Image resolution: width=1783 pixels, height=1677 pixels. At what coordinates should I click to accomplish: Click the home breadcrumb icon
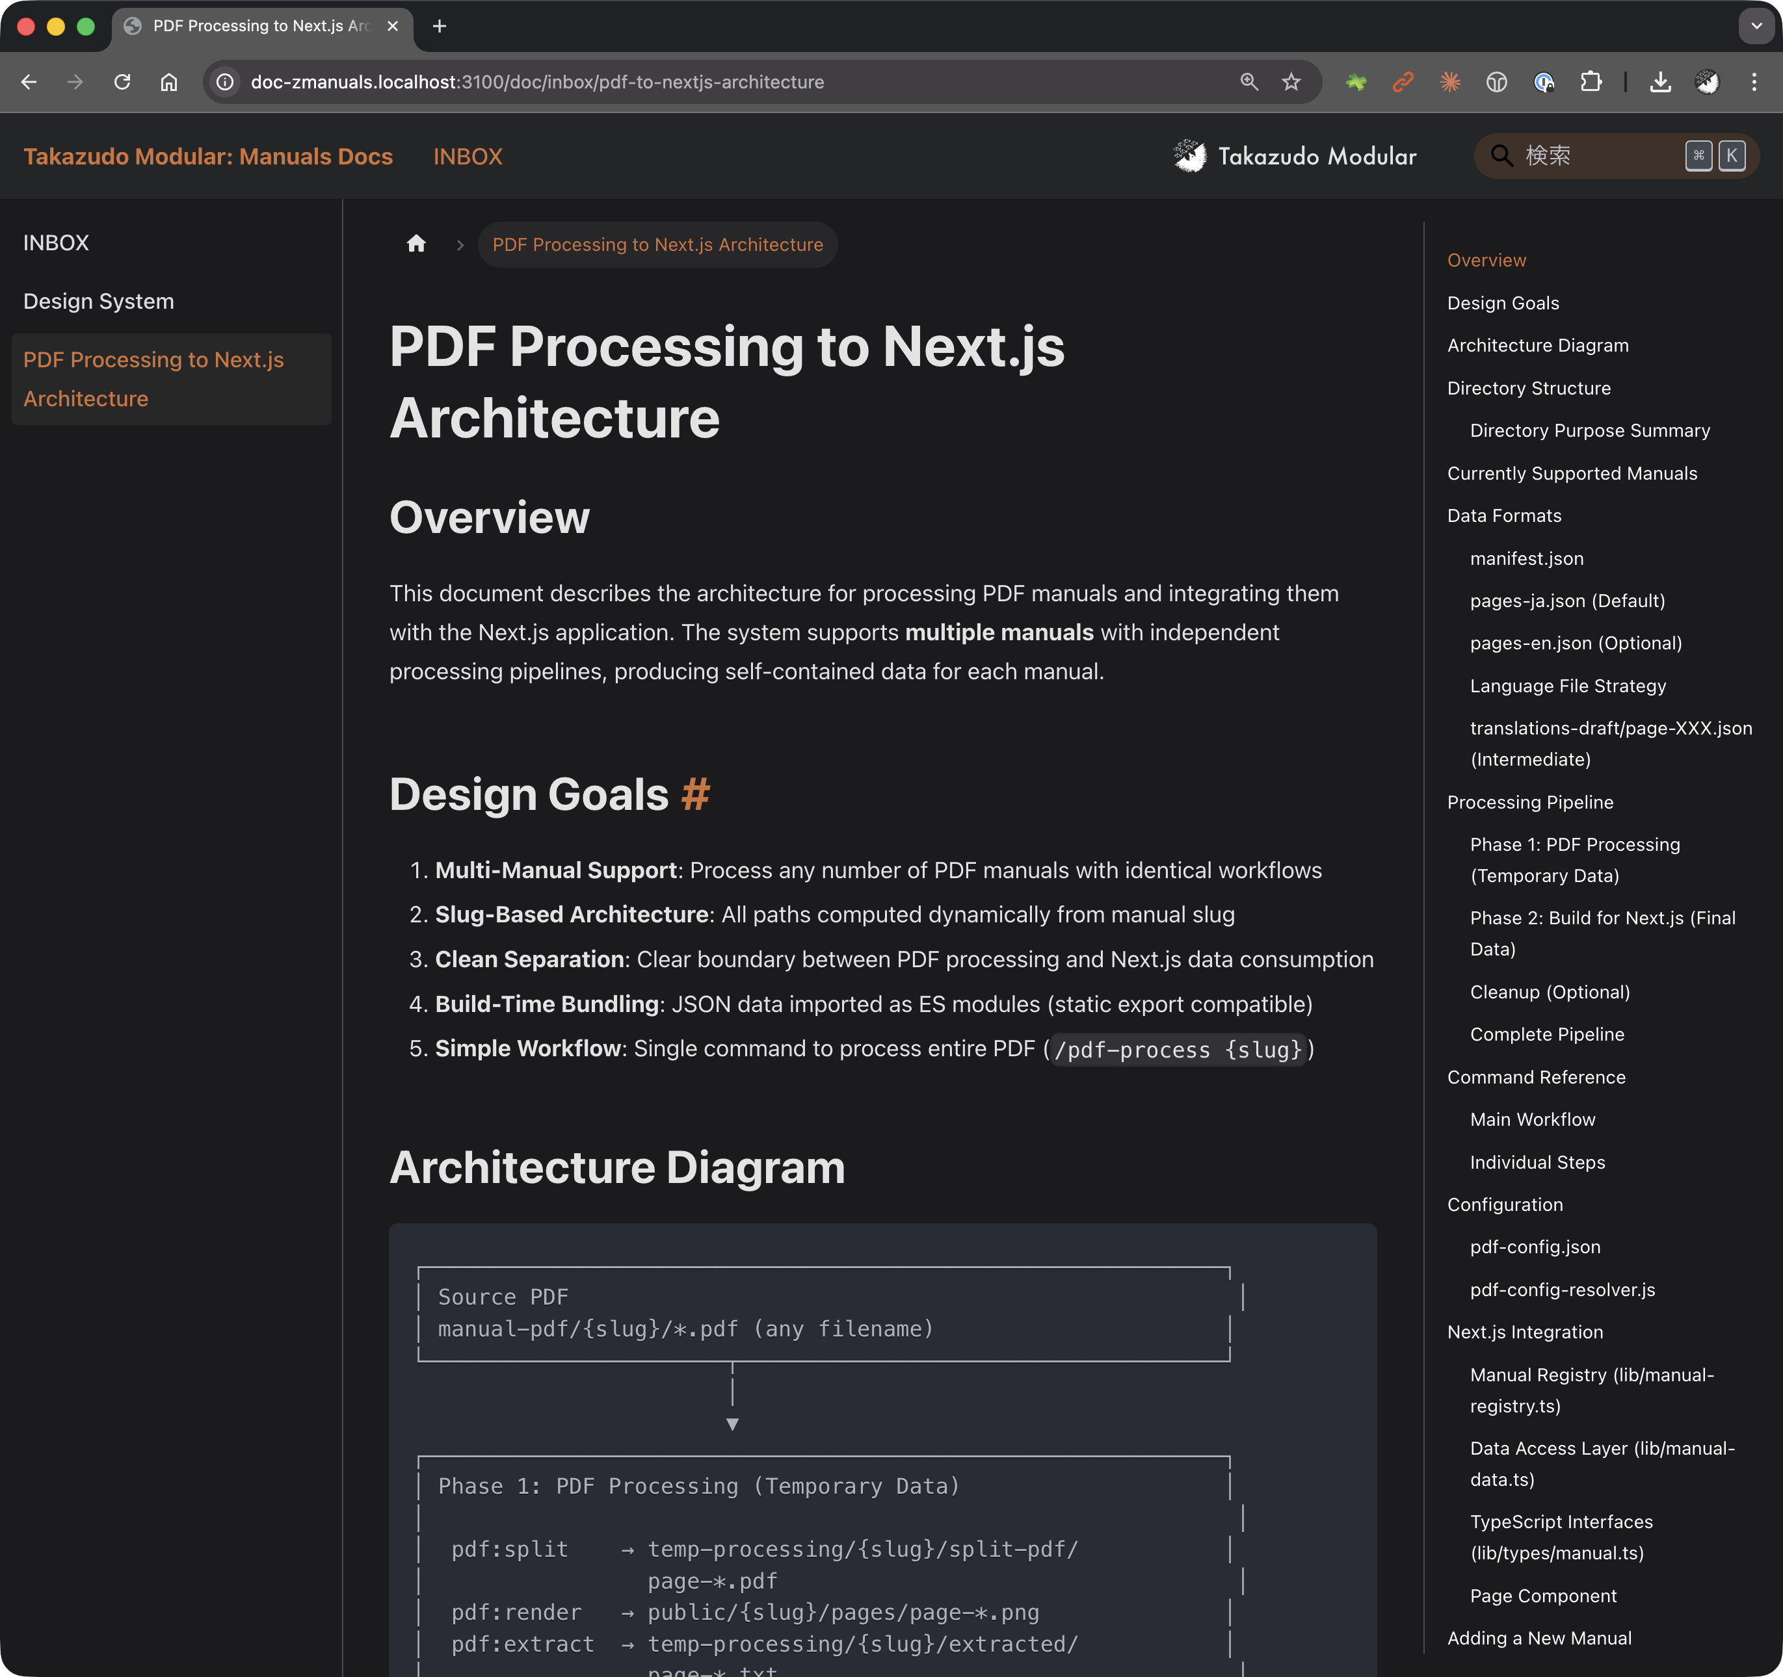point(416,244)
